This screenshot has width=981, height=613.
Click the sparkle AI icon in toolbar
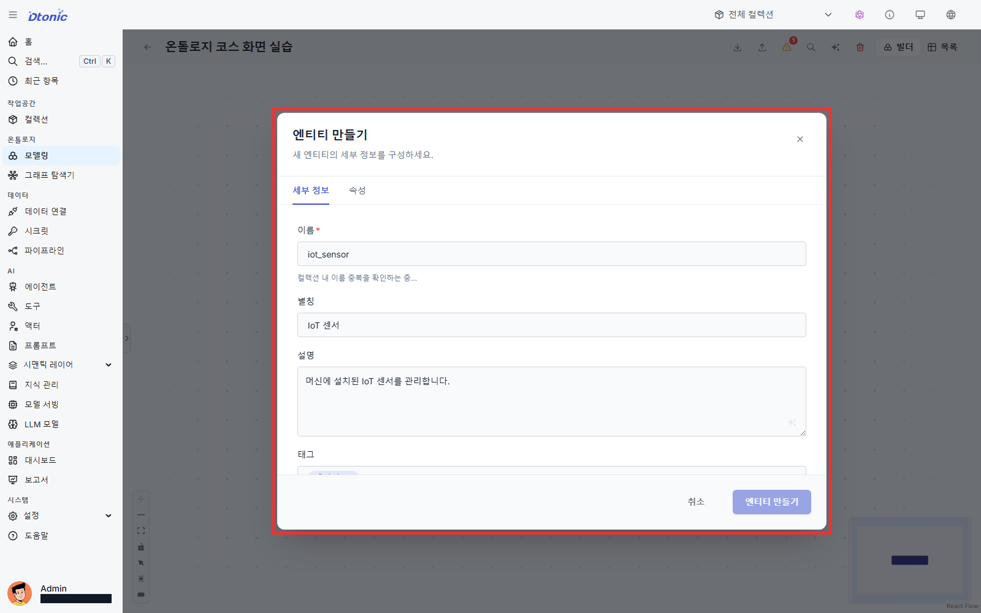click(836, 47)
